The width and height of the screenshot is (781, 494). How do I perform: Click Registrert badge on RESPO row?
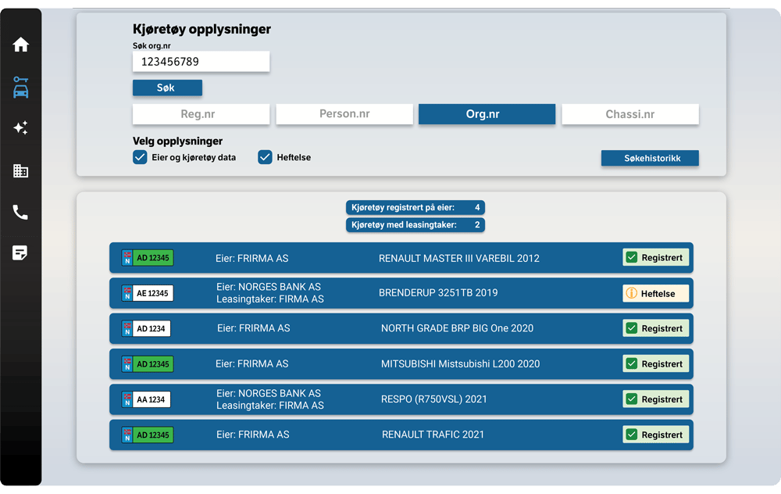click(655, 399)
